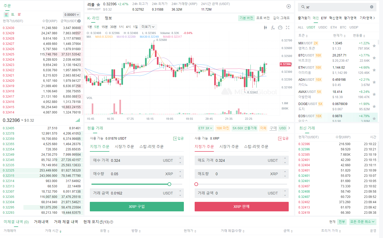Sort open orders by 방향

(136, 231)
